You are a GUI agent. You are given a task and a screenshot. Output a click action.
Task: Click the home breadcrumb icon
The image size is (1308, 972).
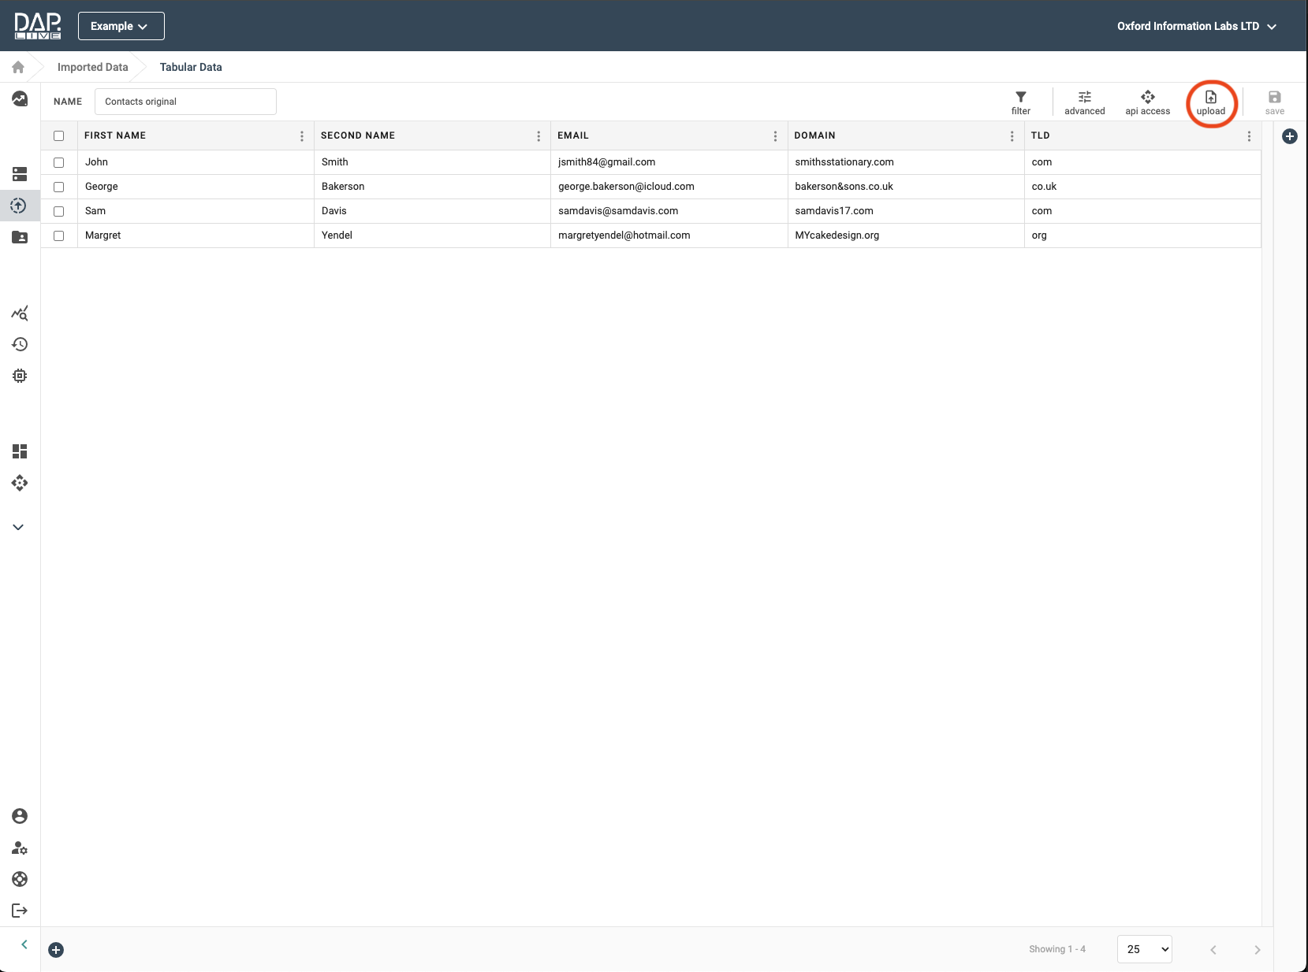[18, 67]
